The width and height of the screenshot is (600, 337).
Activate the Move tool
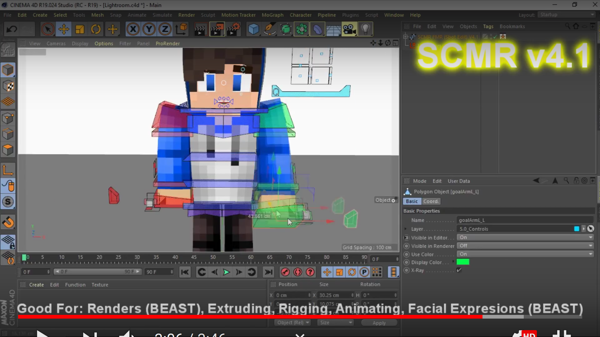tap(64, 29)
